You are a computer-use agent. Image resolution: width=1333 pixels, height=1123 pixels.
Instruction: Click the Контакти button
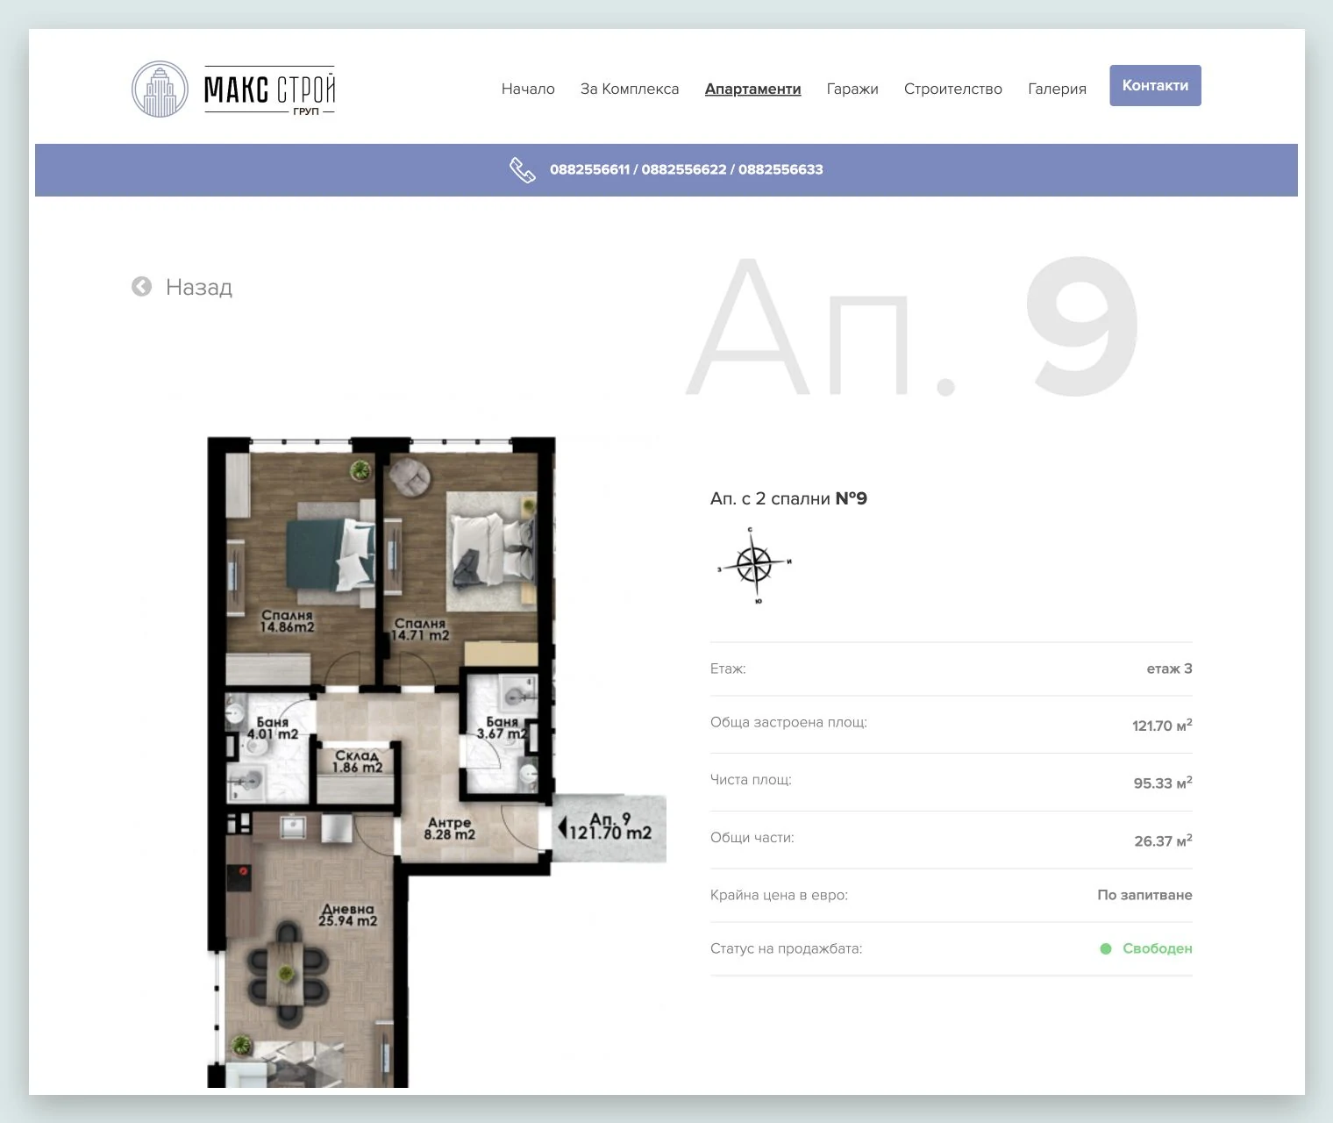coord(1155,85)
